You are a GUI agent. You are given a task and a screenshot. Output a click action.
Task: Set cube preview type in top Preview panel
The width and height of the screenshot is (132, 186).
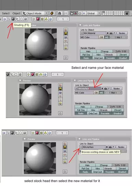65,37
